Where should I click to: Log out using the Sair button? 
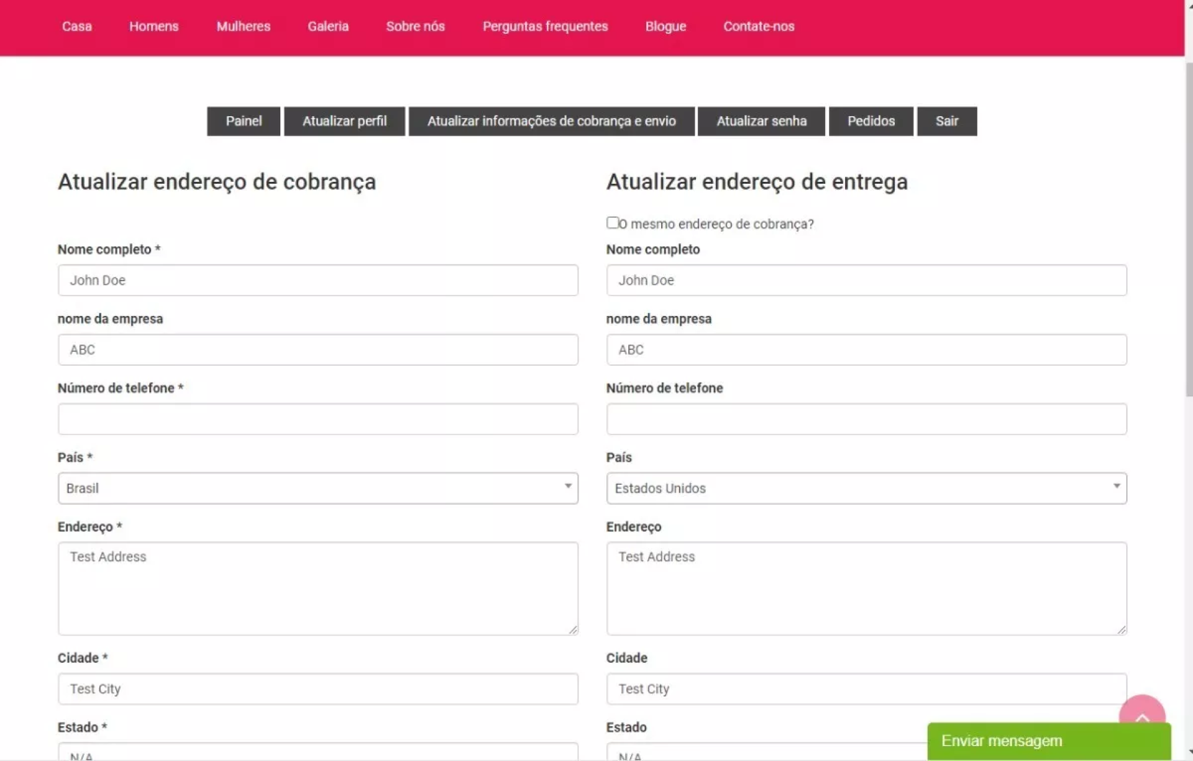click(946, 121)
